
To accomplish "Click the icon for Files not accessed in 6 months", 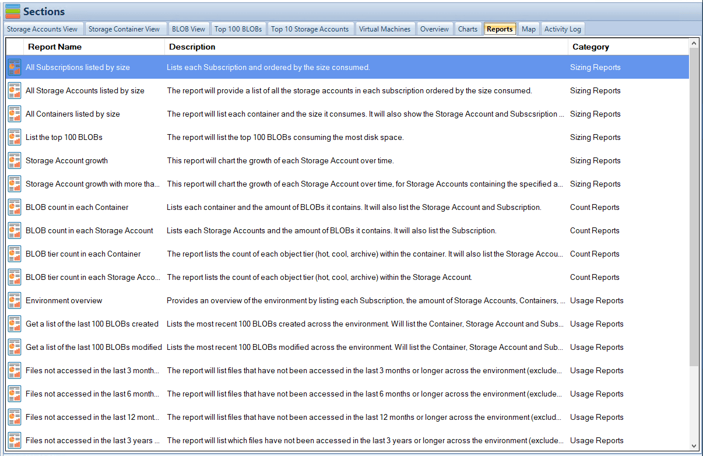I will click(15, 394).
